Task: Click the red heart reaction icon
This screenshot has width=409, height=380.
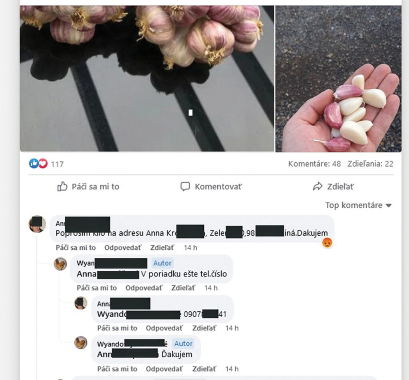Action: click(43, 164)
